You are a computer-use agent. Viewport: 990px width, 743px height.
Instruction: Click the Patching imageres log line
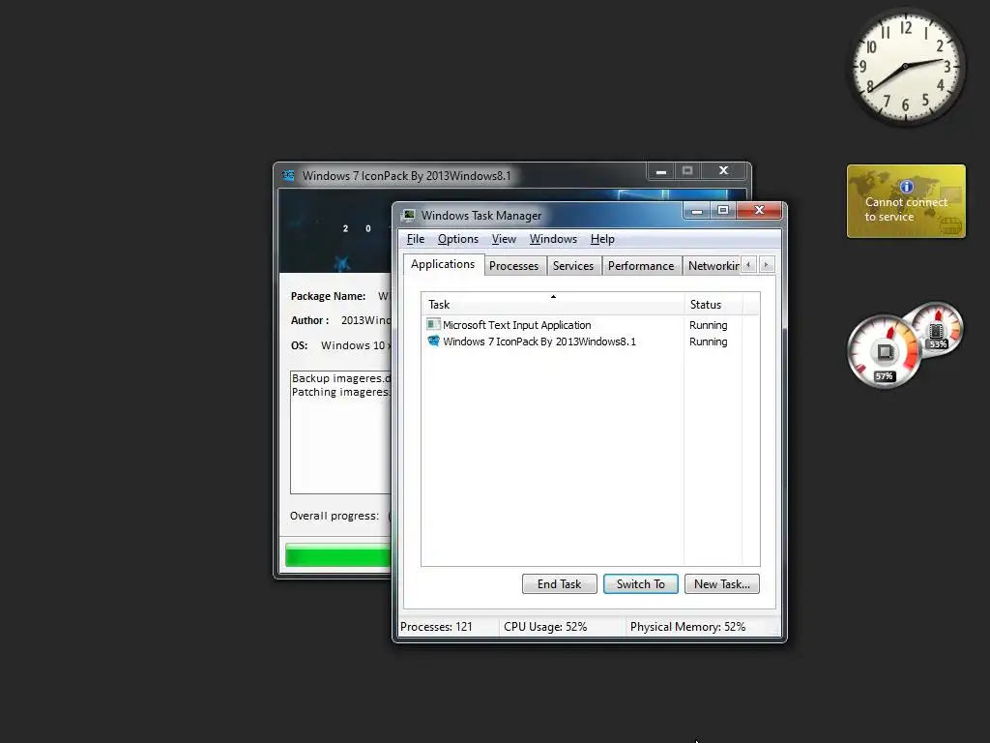click(341, 393)
